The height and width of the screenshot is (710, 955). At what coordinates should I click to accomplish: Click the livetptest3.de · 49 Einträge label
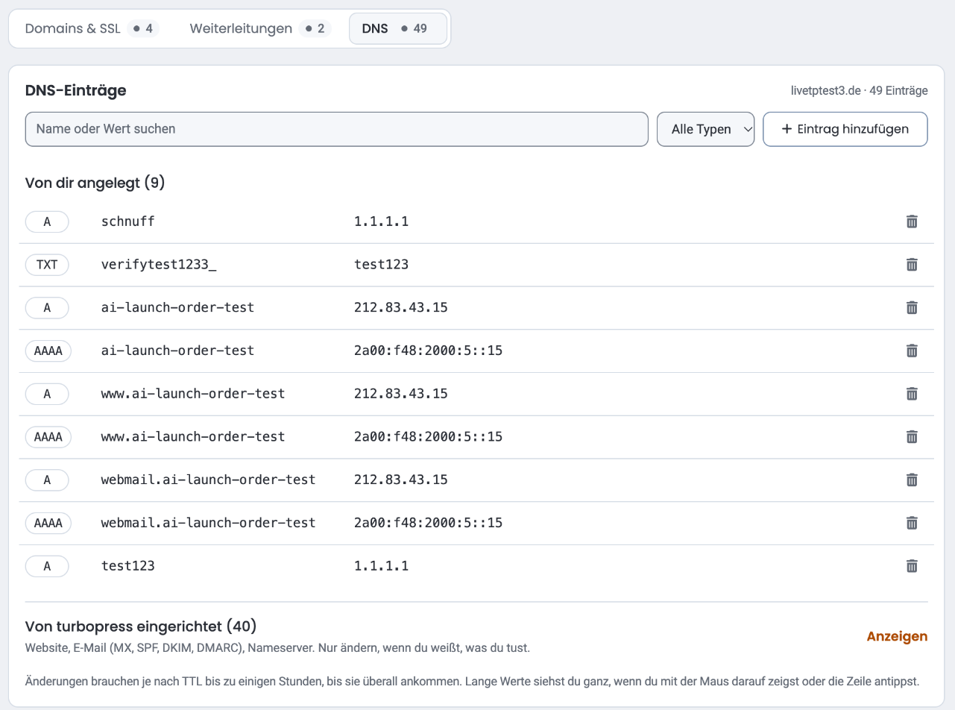[x=860, y=91]
